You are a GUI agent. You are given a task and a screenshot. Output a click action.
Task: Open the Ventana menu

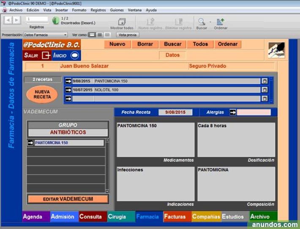tap(135, 10)
